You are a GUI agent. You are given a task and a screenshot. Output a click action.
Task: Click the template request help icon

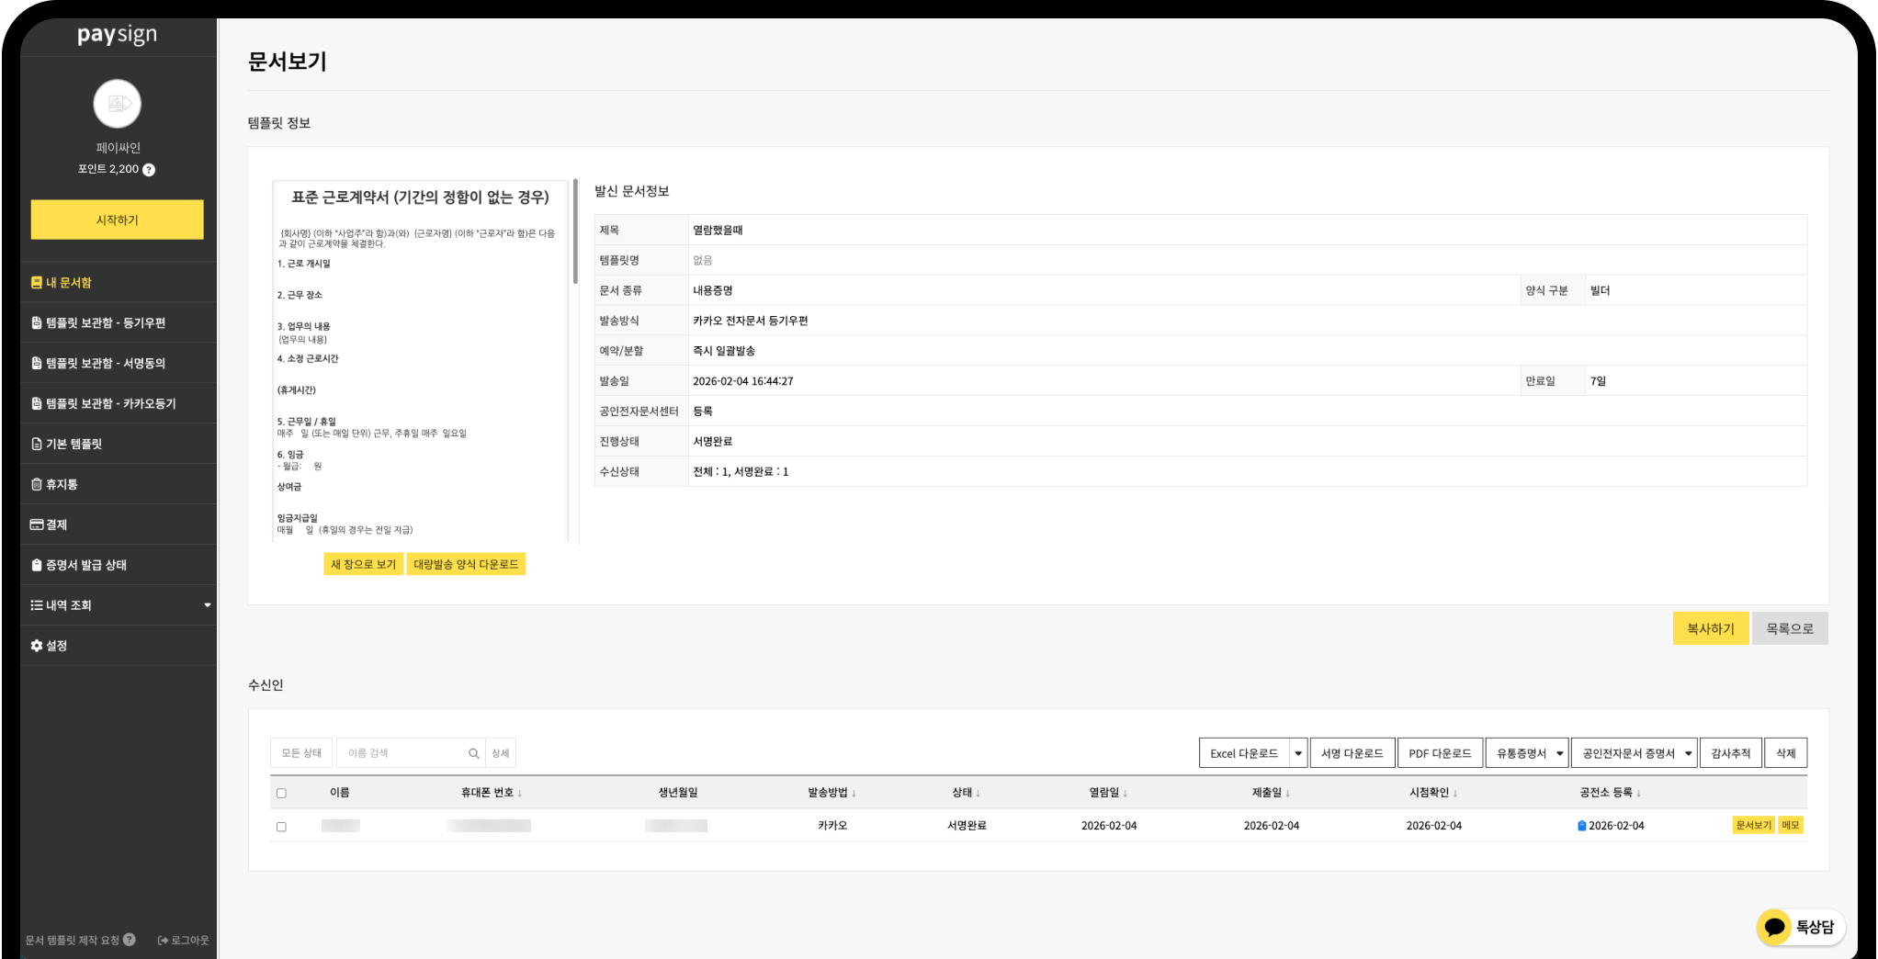point(130,940)
